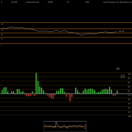
Task: Select the 27.91 value label
Action: tap(123, 76)
